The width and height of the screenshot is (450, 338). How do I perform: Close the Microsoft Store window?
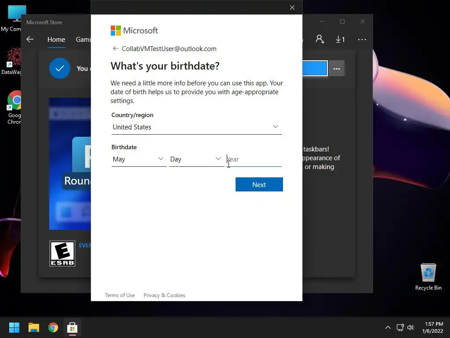pyautogui.click(x=363, y=22)
